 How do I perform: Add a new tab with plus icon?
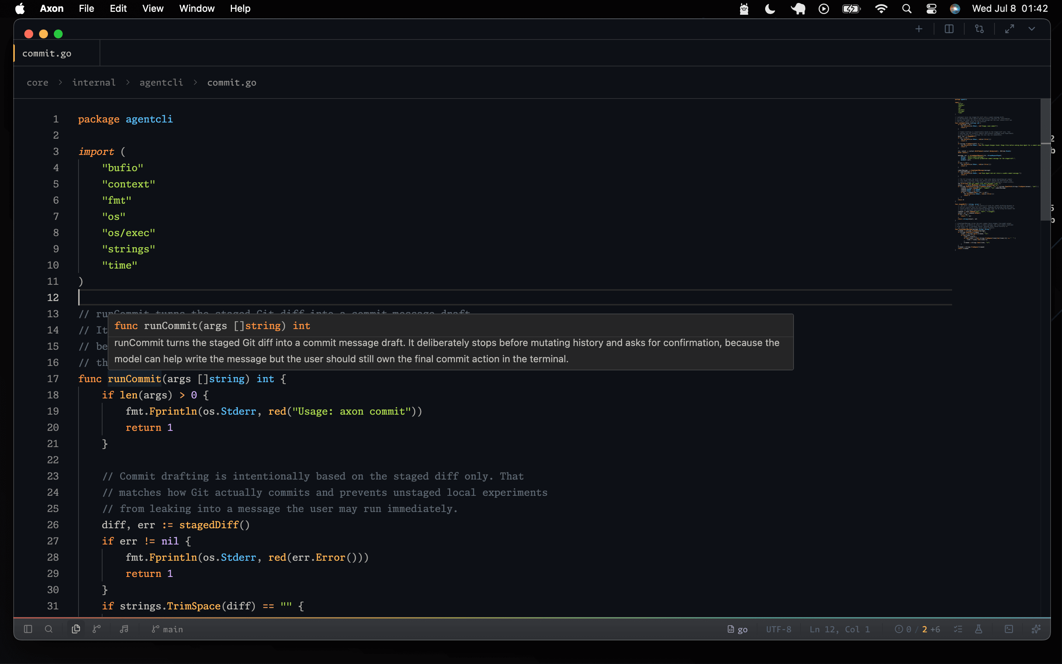point(919,29)
